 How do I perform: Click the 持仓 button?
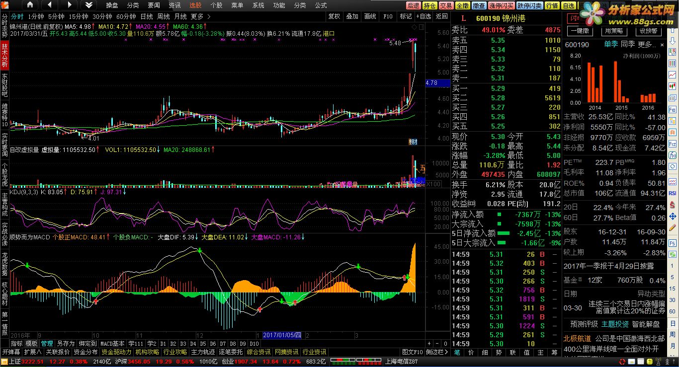point(430,5)
